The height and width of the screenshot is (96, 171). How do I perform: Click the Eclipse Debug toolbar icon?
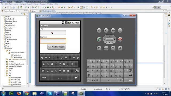[43, 7]
